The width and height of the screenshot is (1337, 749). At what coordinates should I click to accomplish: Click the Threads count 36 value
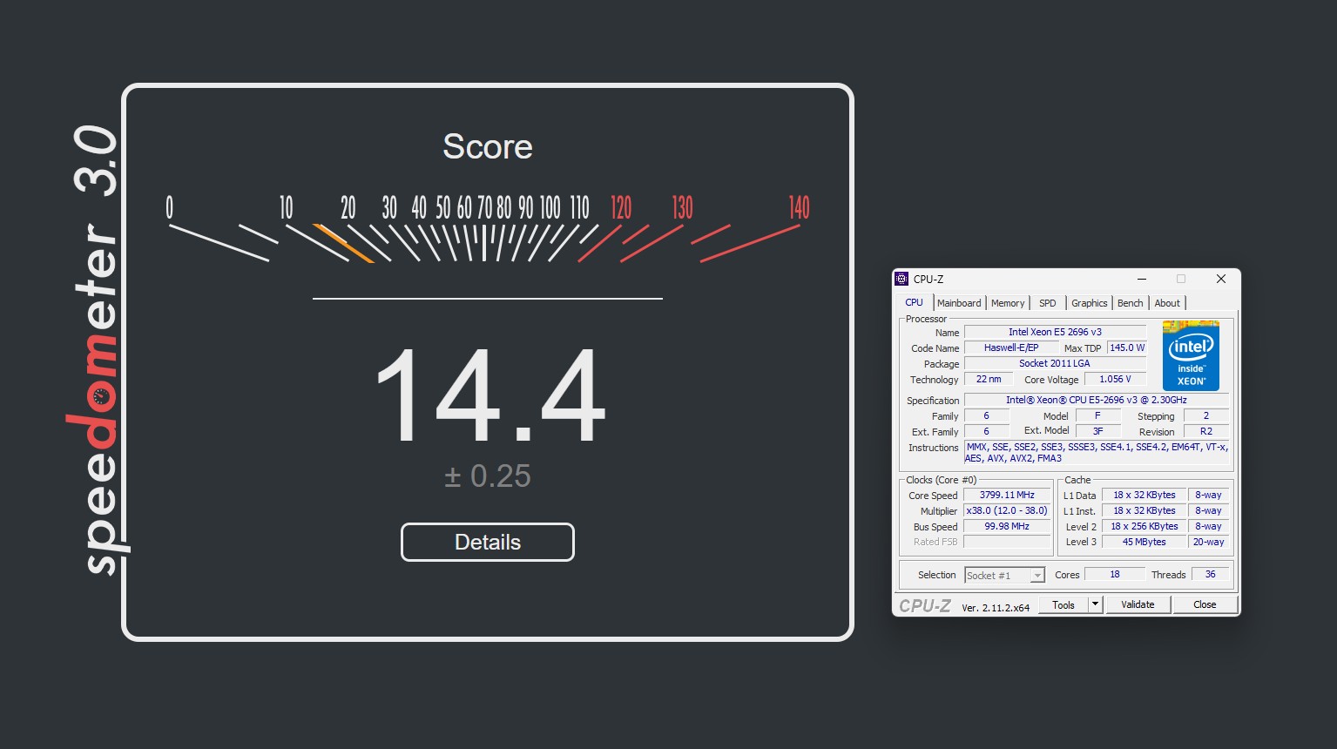tap(1210, 574)
